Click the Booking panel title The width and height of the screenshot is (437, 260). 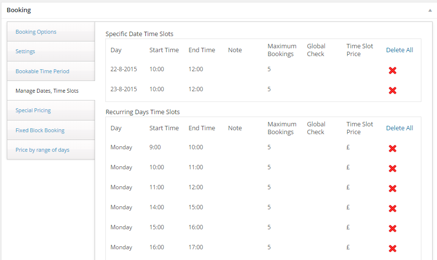19,10
